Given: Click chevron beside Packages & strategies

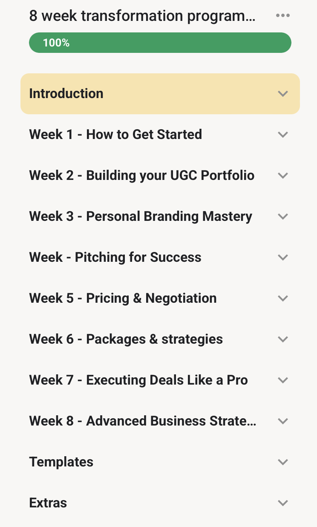Looking at the screenshot, I should [x=283, y=339].
